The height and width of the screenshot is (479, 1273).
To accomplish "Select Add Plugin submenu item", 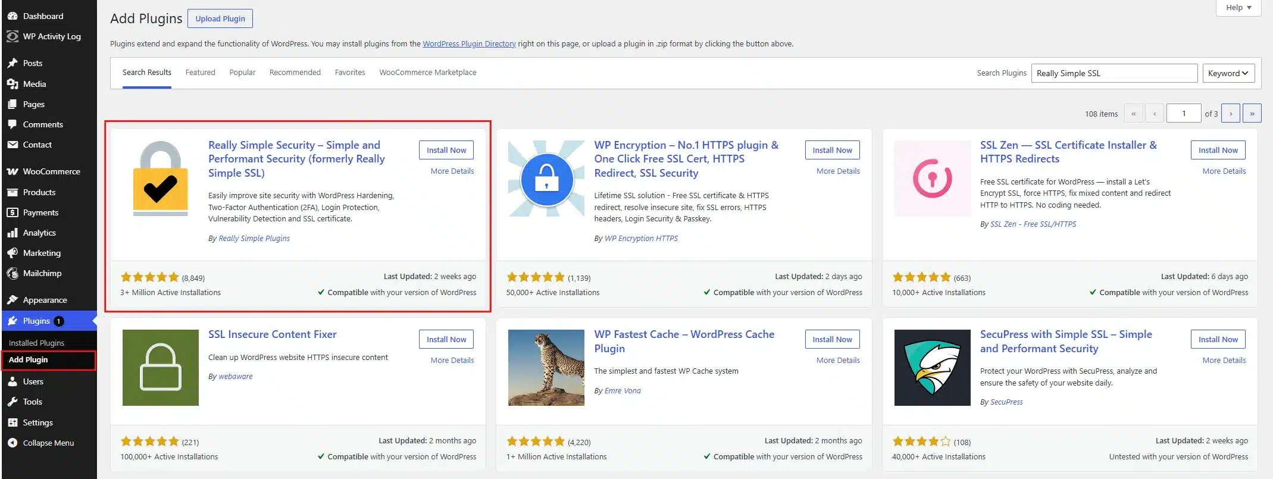I will 28,360.
